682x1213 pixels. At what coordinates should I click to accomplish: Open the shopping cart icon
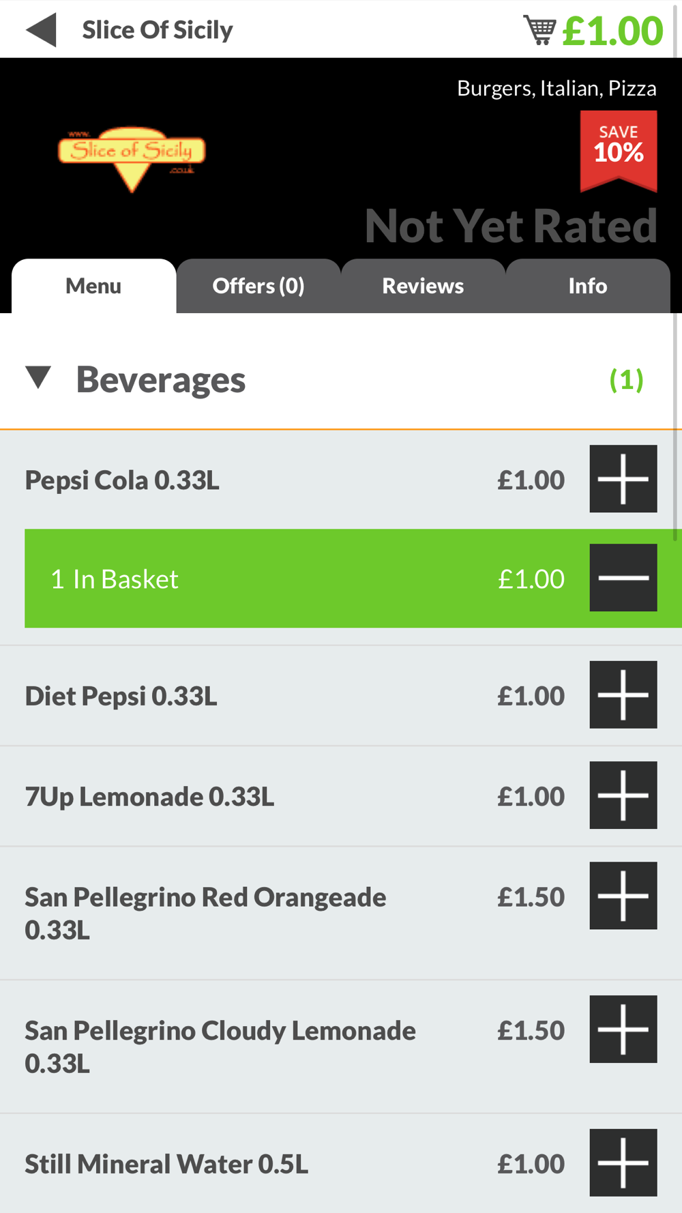tap(539, 31)
